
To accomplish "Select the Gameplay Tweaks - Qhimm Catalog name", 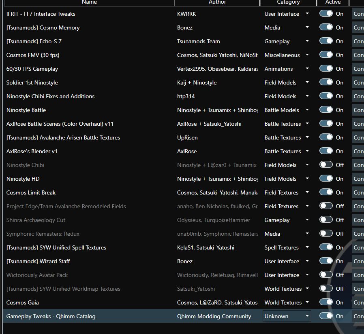I will coord(51,316).
